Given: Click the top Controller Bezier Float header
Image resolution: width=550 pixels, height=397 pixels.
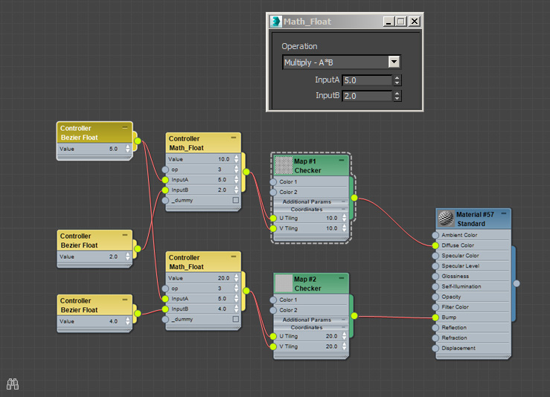Looking at the screenshot, I should pos(95,132).
